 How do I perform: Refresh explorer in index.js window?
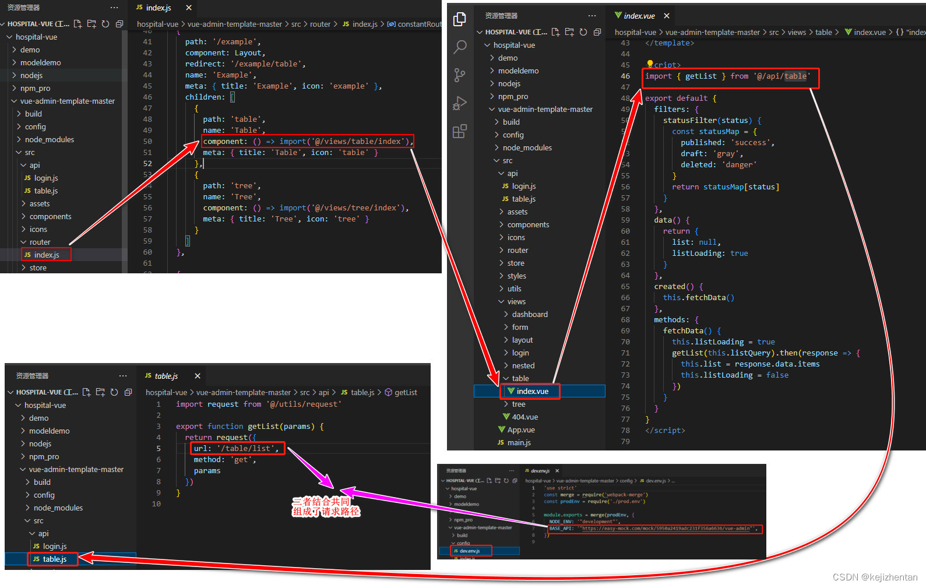click(105, 24)
